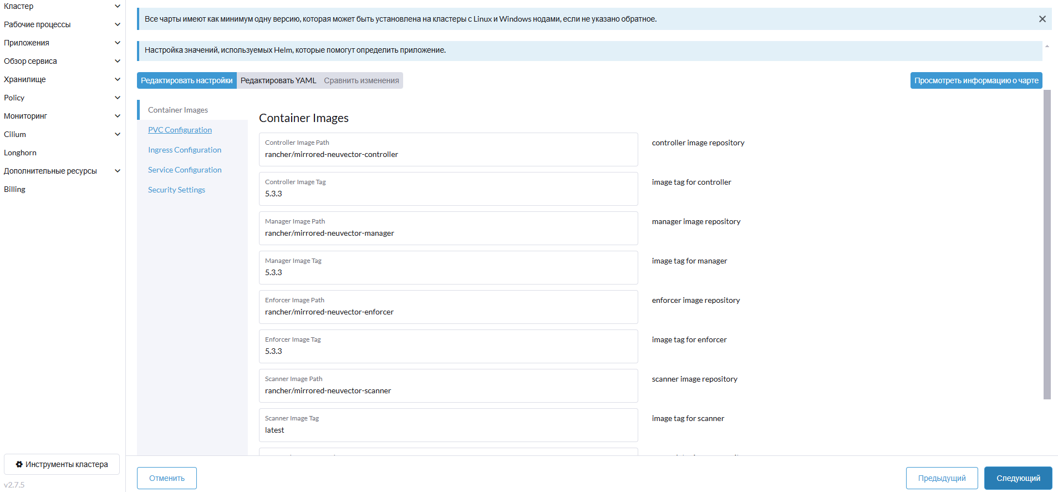Switch to Редактировать YAML tab
The width and height of the screenshot is (1058, 492).
[278, 80]
